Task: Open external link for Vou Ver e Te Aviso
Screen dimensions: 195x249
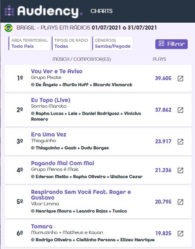Action: tap(180, 79)
